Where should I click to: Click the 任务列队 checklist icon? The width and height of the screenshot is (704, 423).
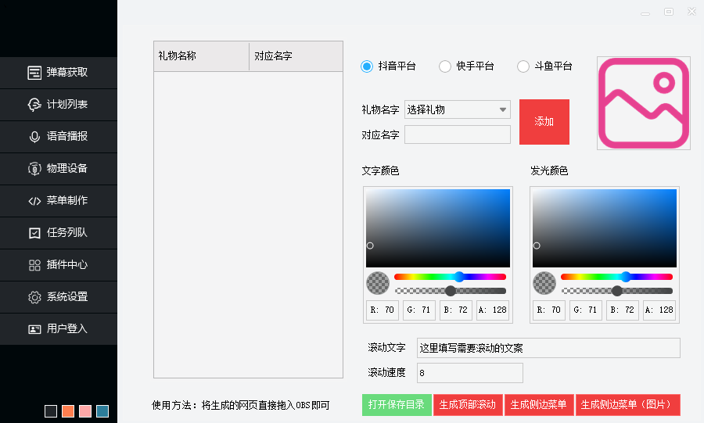tap(34, 233)
